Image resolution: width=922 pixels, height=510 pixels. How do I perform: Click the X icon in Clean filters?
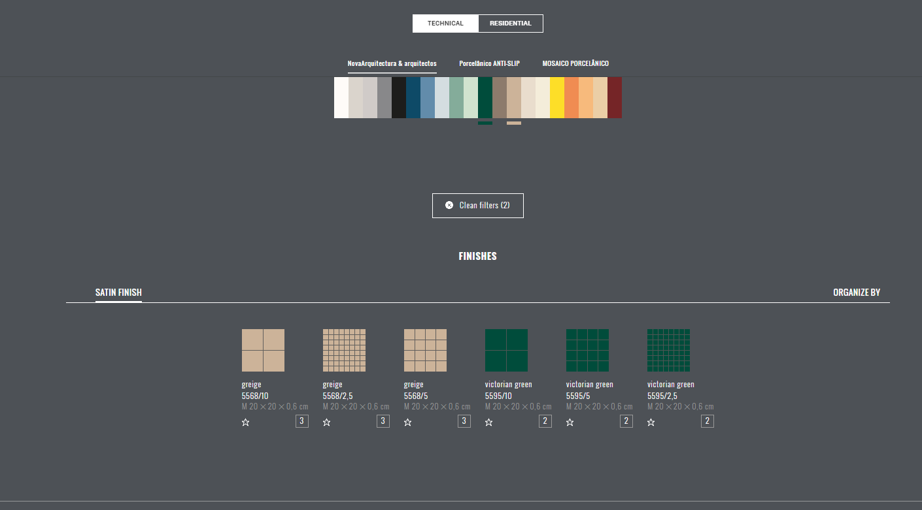click(x=449, y=205)
